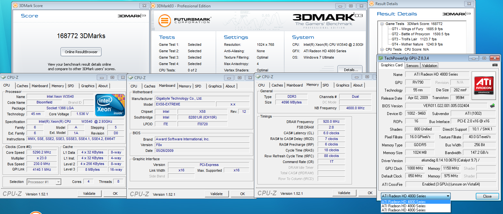
Task: Choose the highlighted ATI Radeon HD 4800 entry
Action: [x=416, y=202]
